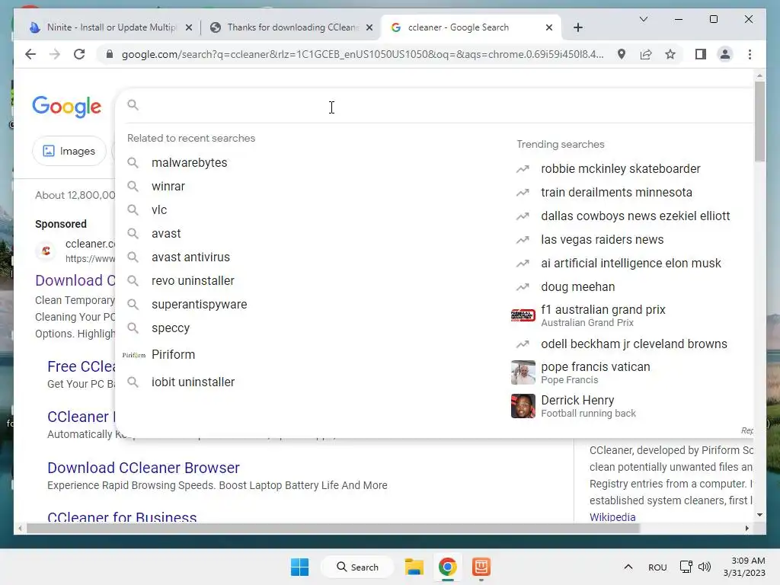780x585 pixels.
Task: Select the avast antivirus suggestion
Action: (x=190, y=257)
